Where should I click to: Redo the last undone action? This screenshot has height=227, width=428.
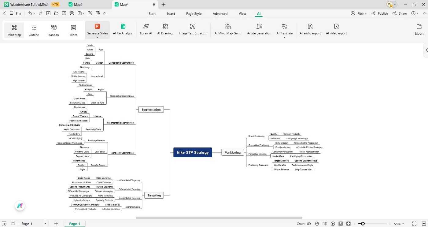click(x=40, y=13)
